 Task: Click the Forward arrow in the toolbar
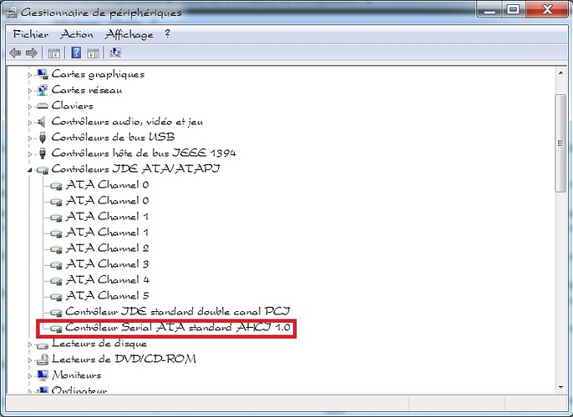coord(32,53)
